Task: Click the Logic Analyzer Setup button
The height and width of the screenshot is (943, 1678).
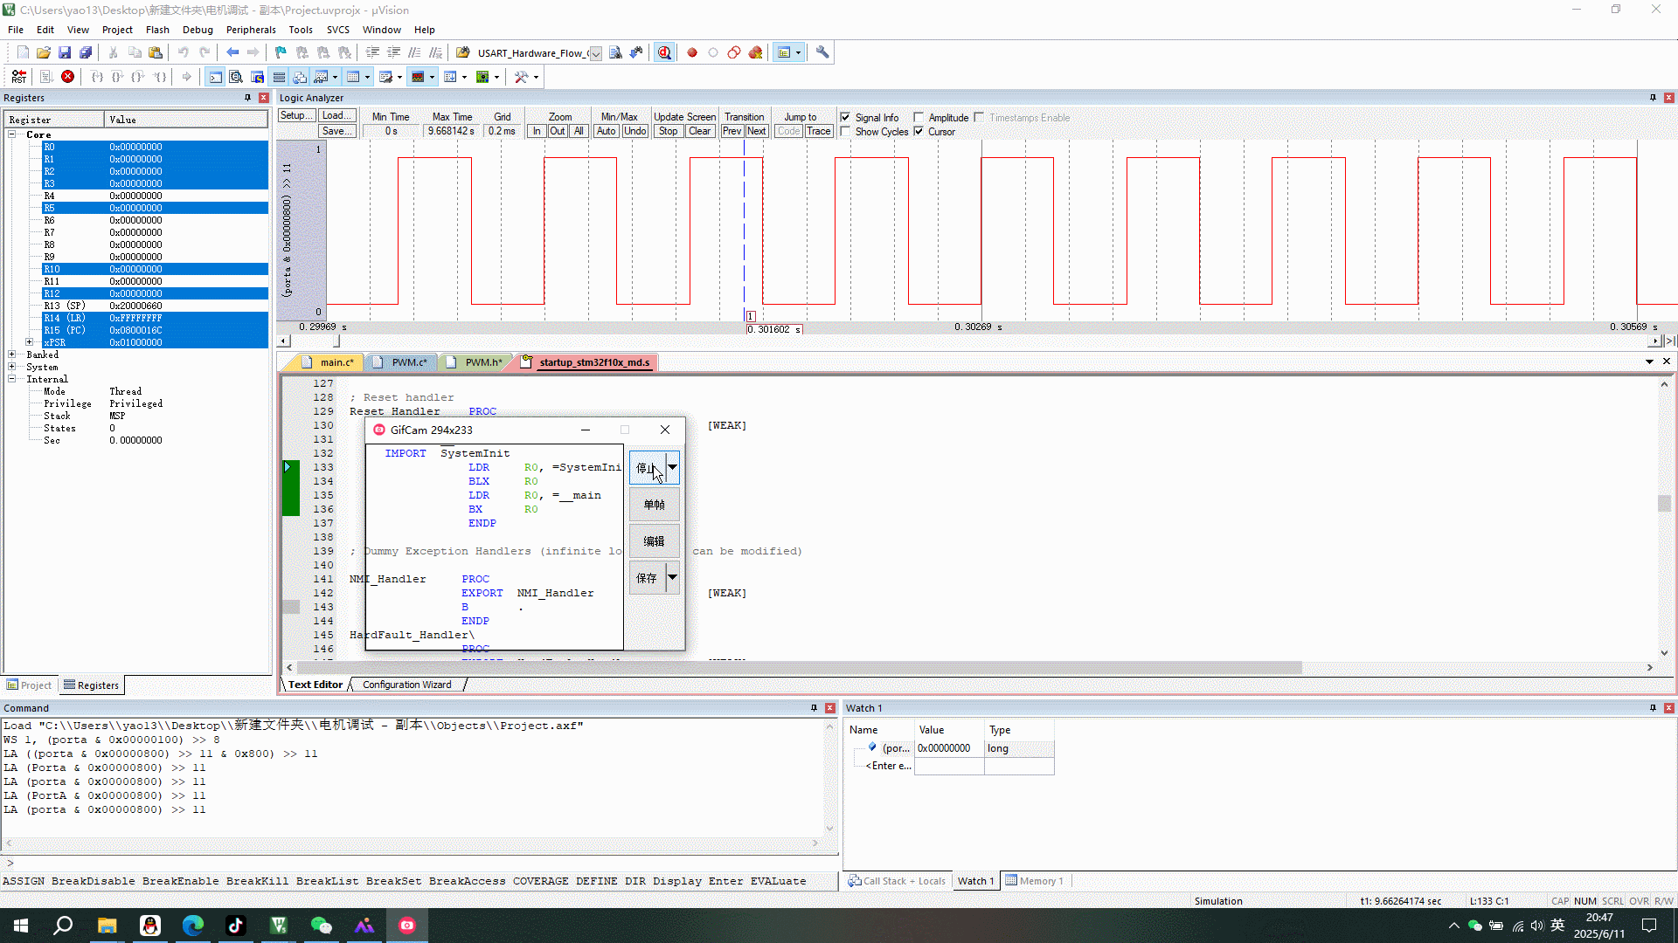Action: (x=295, y=115)
